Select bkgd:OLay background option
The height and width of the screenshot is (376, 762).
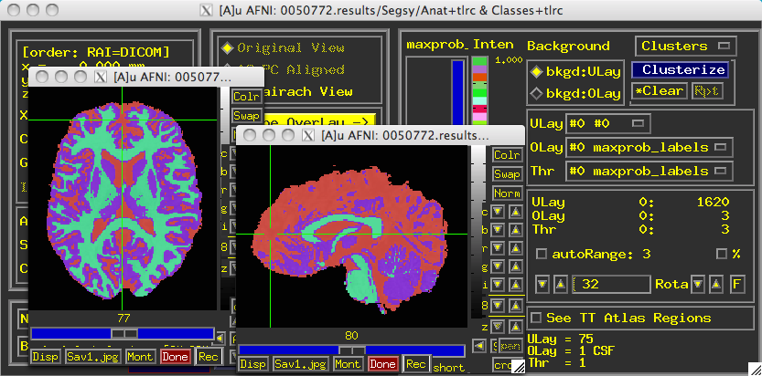click(x=536, y=93)
